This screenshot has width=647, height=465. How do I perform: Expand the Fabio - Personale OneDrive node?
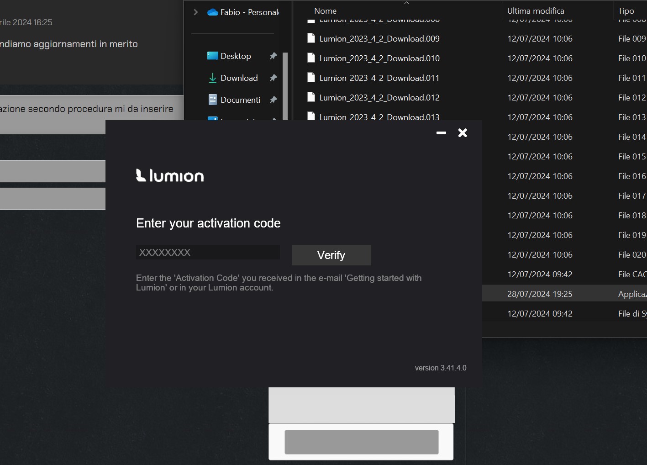[x=196, y=12]
